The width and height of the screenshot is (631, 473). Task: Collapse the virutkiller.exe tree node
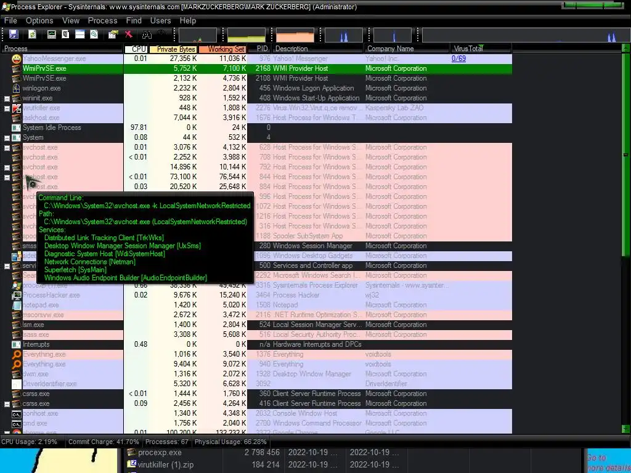click(x=7, y=108)
